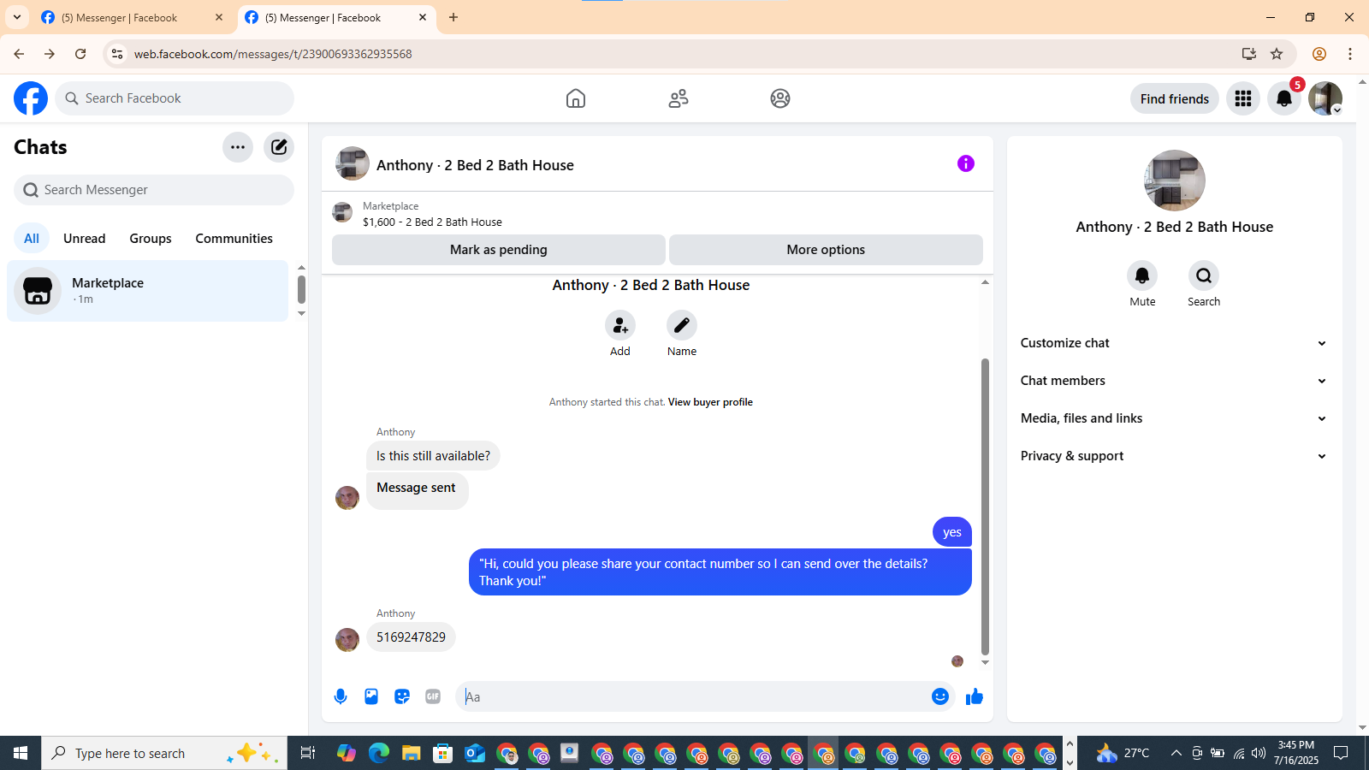
Task: Open browser profile icon in toolbar
Action: (1319, 54)
